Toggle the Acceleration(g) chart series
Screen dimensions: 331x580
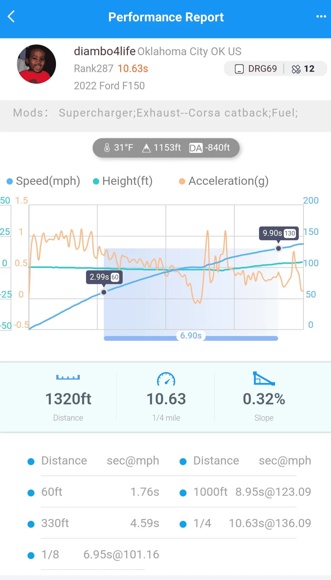click(x=224, y=181)
